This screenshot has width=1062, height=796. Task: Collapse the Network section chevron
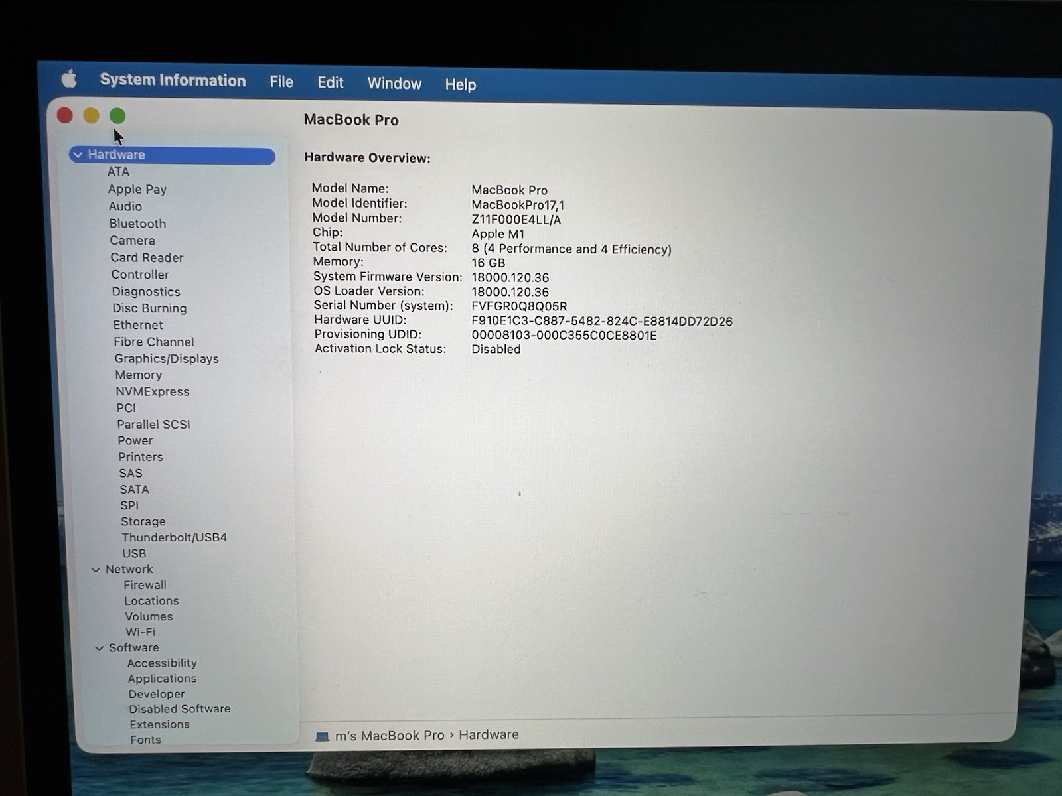point(96,570)
